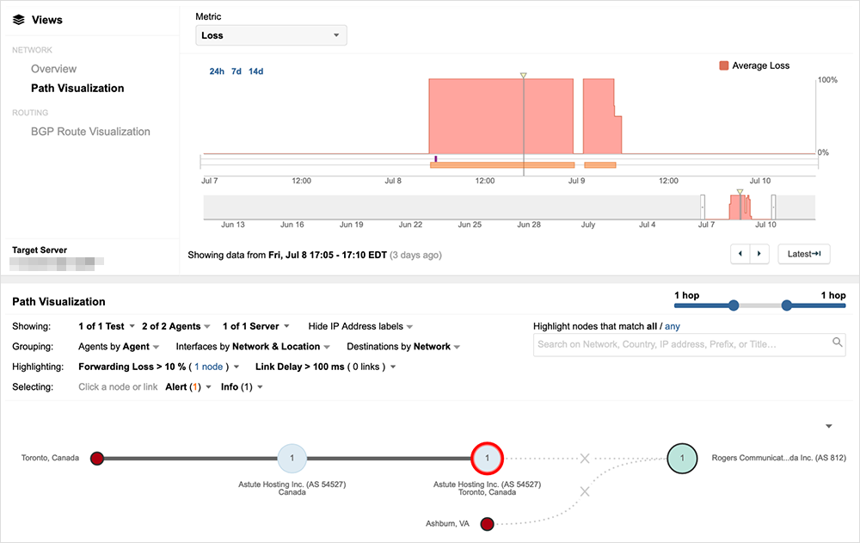
Task: Click the Rogers Communications destination node
Action: point(682,458)
